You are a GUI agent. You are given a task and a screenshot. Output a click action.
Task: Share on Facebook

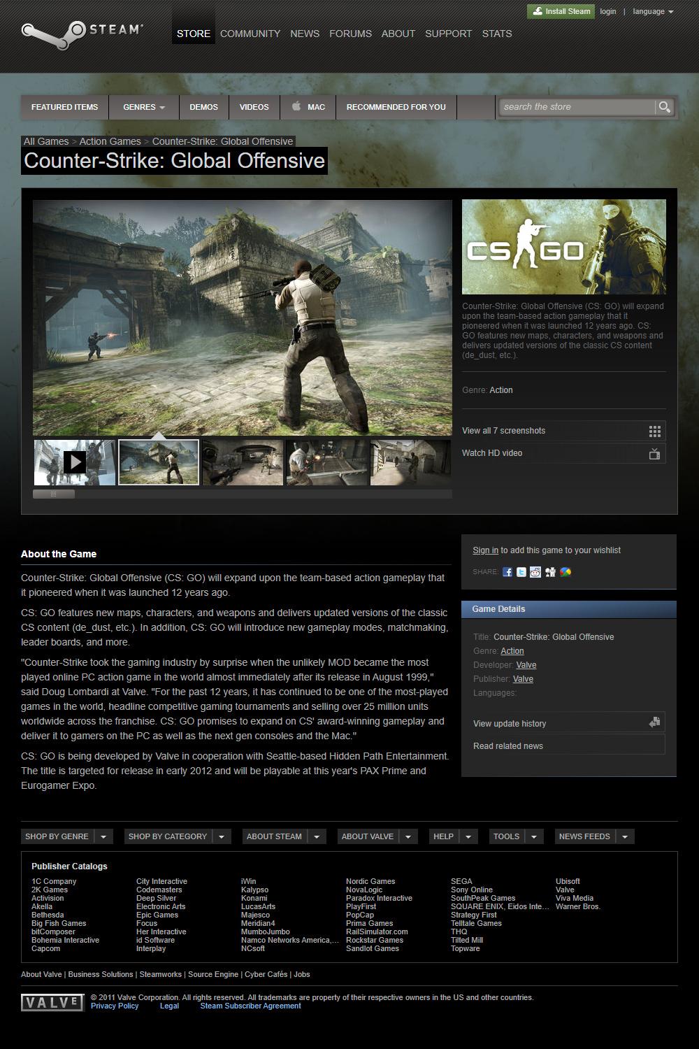[x=507, y=572]
